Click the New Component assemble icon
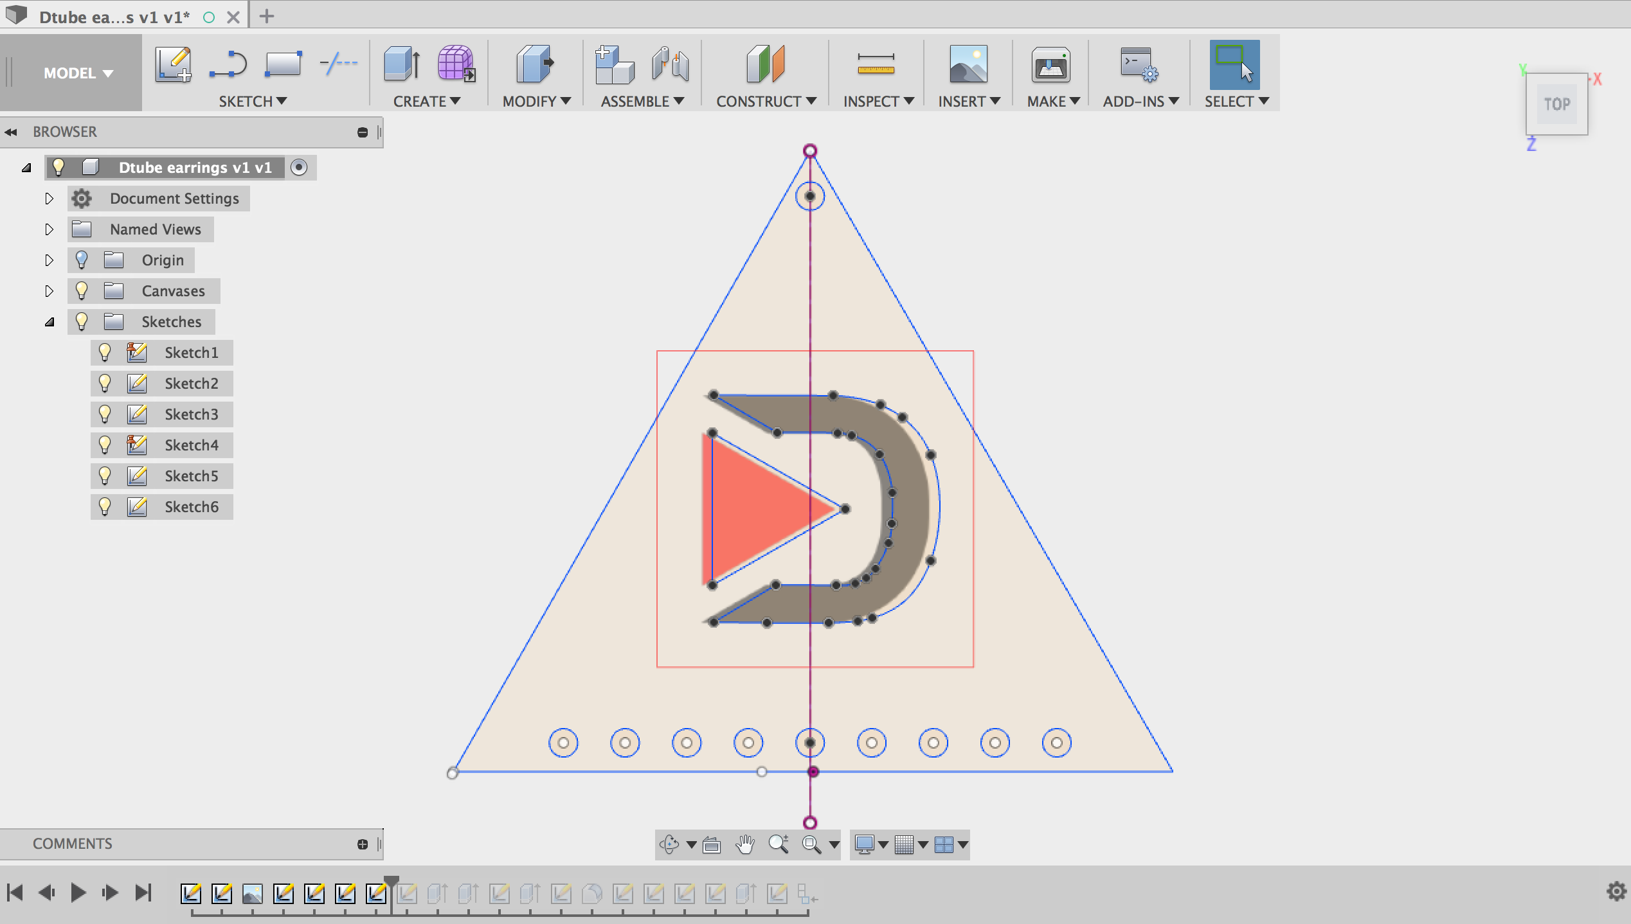Viewport: 1631px width, 924px height. pyautogui.click(x=614, y=64)
